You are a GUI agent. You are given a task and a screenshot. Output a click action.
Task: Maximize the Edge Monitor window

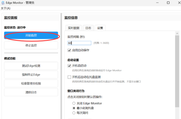(x=168, y=3)
